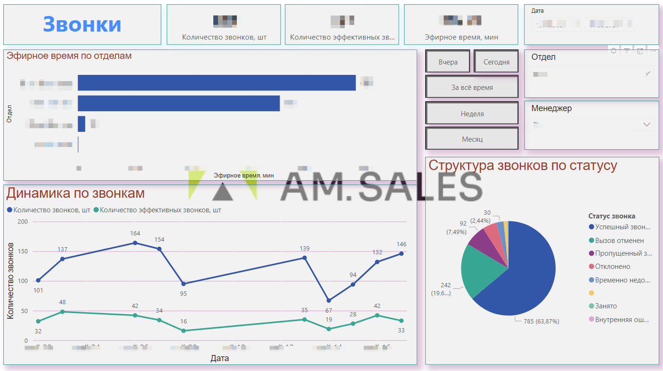The width and height of the screenshot is (663, 371).
Task: Choose the Неделя period button
Action: coord(472,113)
